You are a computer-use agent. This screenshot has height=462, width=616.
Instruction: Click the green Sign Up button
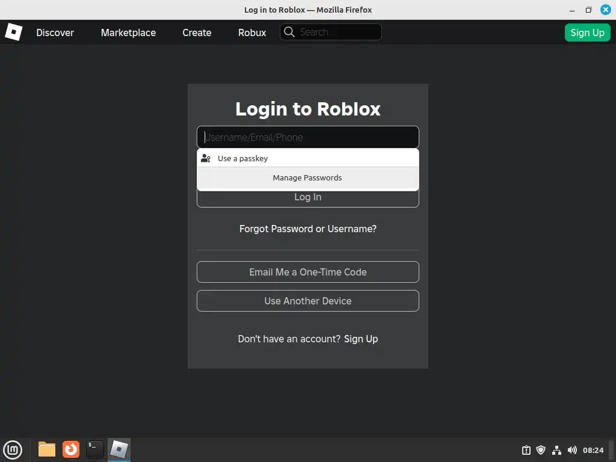click(587, 32)
